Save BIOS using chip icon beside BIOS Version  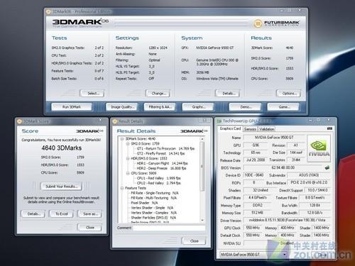(327, 167)
